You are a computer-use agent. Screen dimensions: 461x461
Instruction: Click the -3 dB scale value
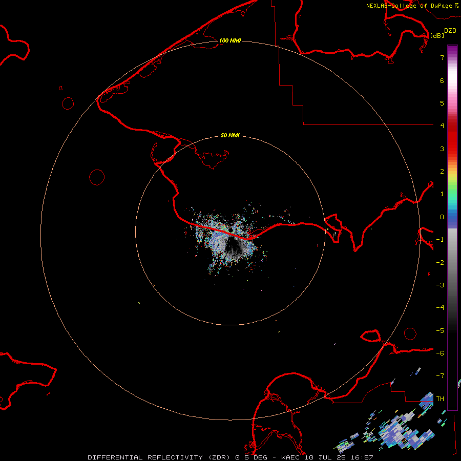[440, 285]
